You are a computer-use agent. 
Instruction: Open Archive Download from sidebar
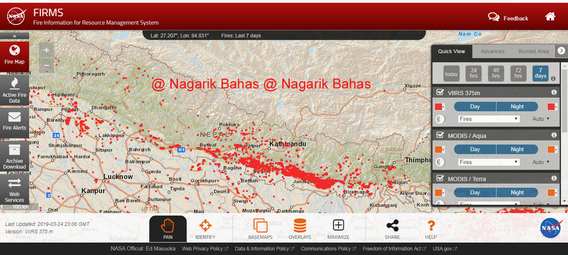[x=15, y=157]
